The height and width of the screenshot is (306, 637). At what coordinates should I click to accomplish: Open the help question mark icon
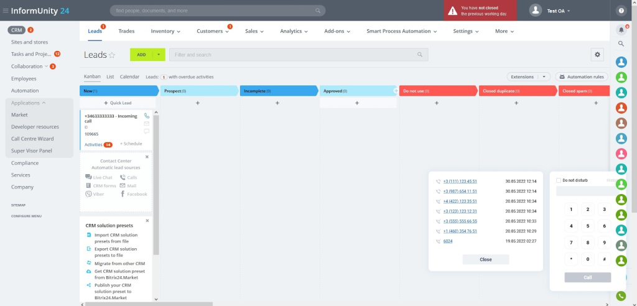621,11
